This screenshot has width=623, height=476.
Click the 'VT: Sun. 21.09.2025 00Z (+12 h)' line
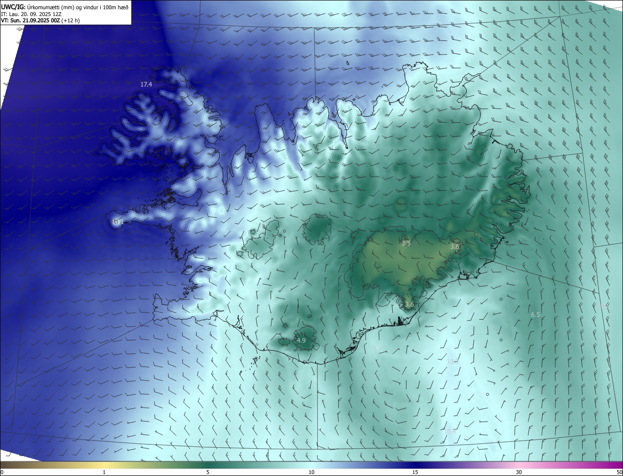[40, 20]
